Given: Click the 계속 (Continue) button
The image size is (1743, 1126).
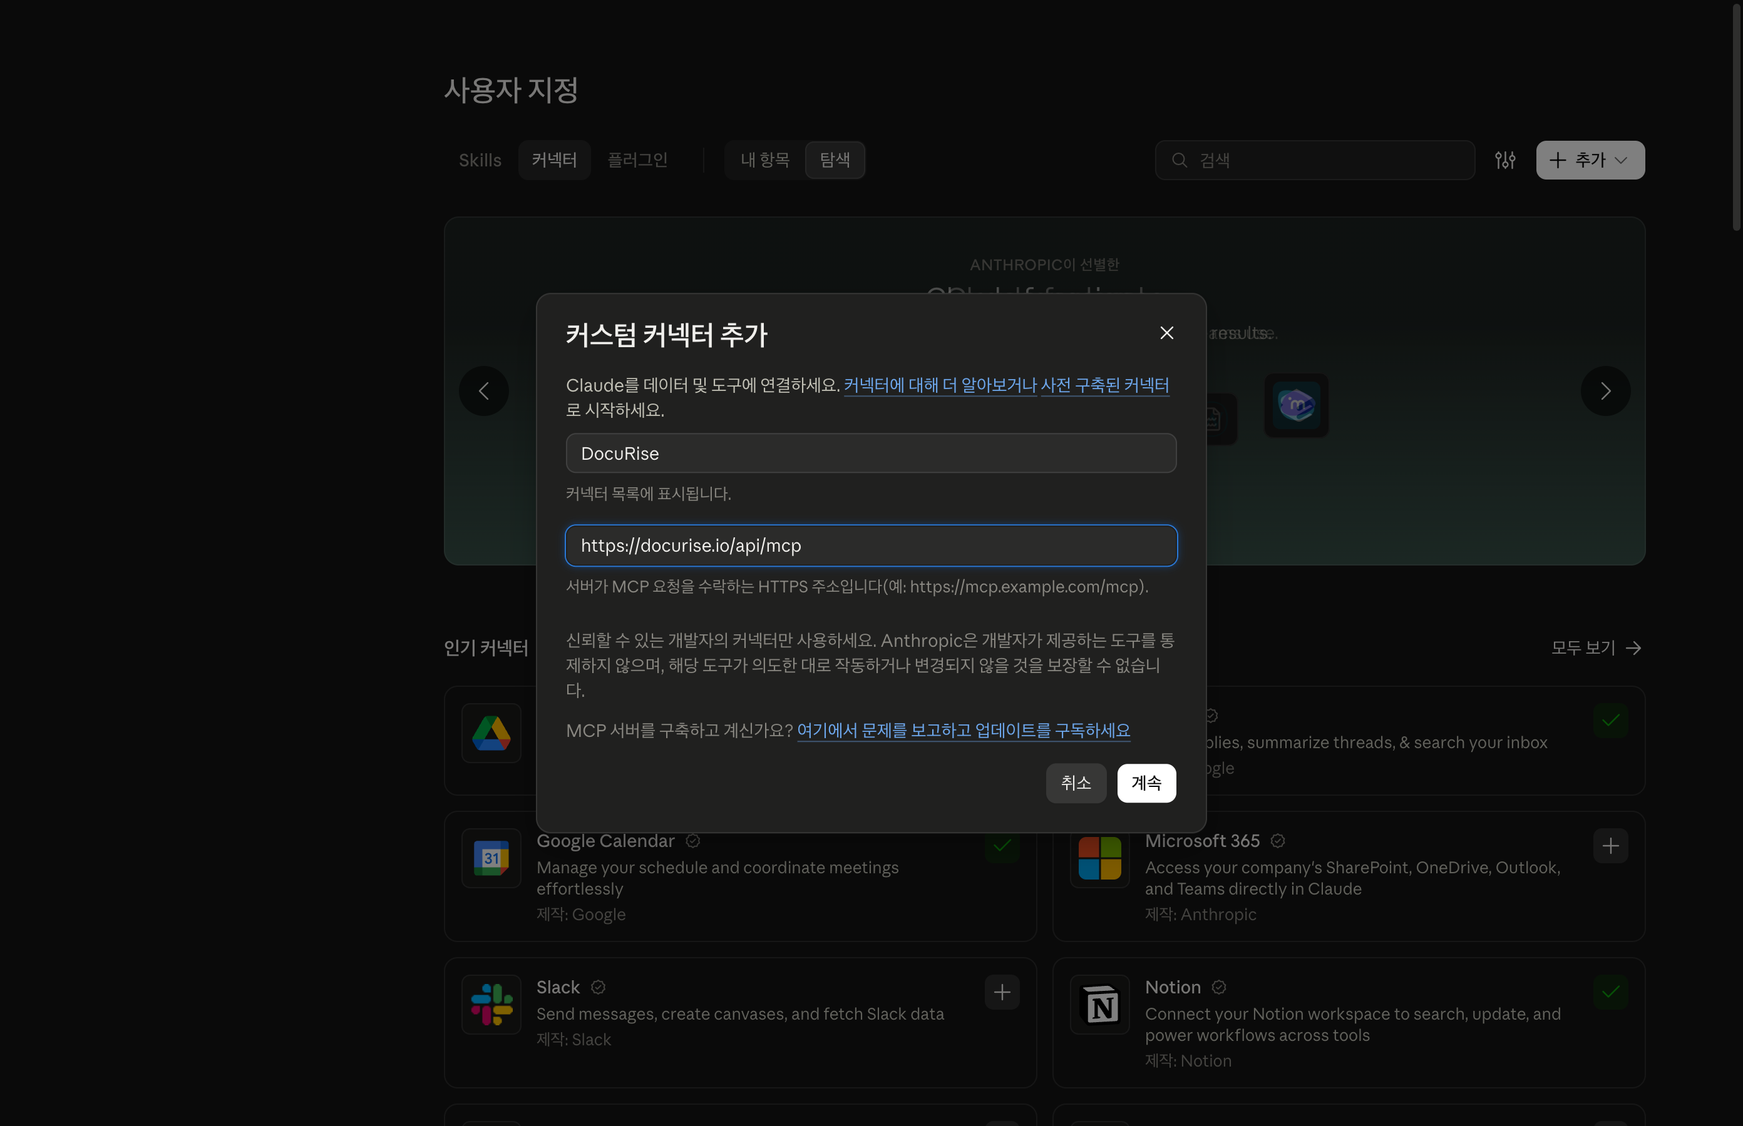Looking at the screenshot, I should coord(1146,783).
